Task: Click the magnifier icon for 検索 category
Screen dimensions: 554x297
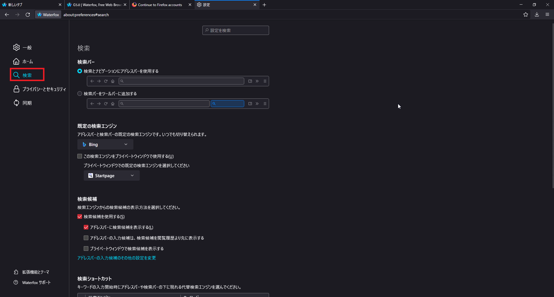Action: point(16,75)
